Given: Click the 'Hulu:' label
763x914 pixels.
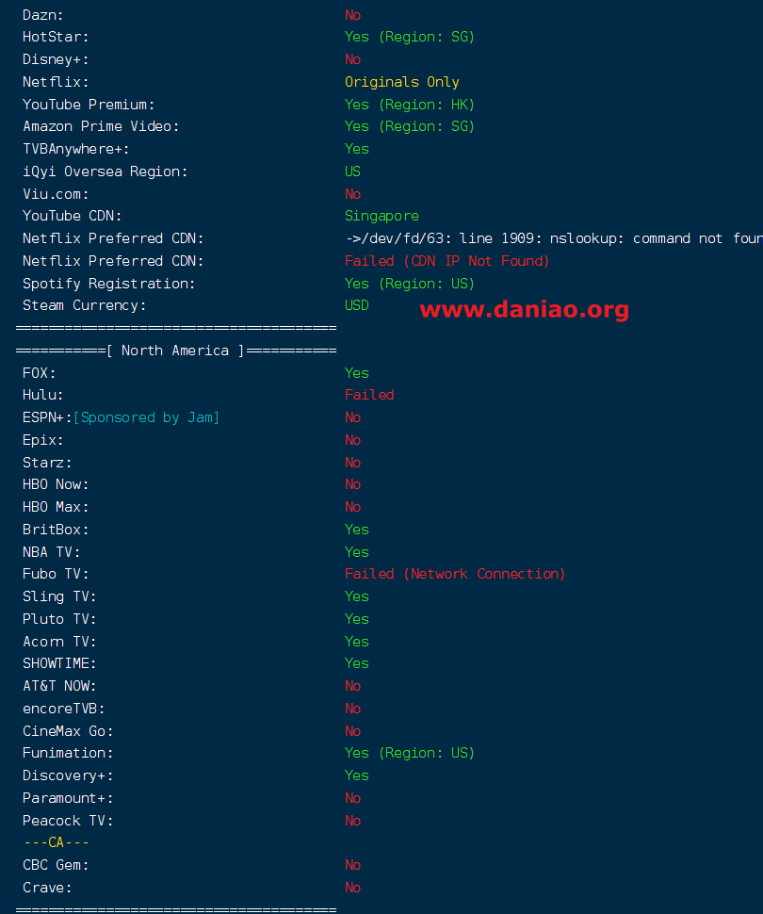Looking at the screenshot, I should 42,395.
